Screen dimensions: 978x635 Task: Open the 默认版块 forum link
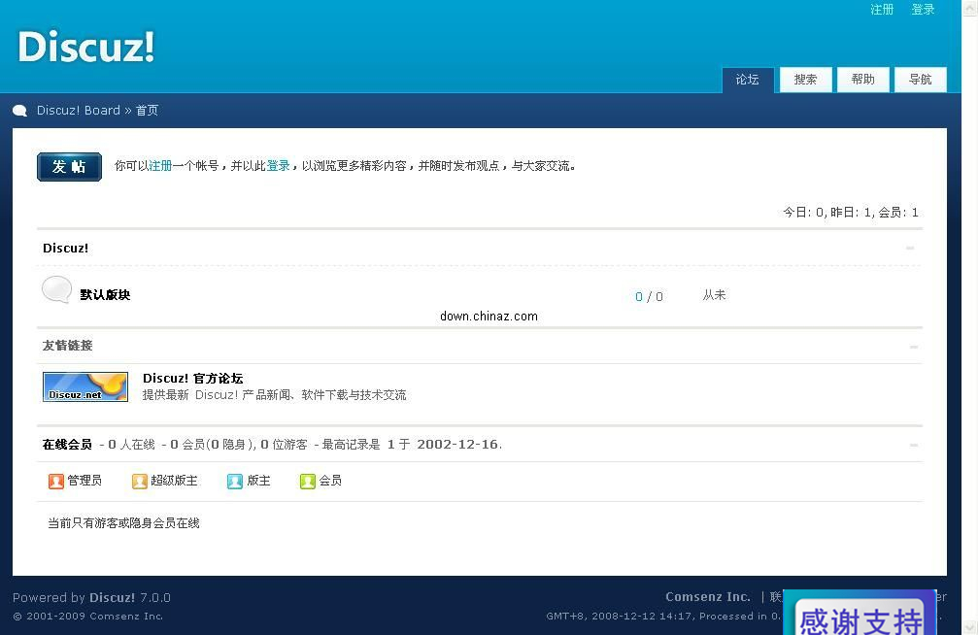(x=105, y=295)
